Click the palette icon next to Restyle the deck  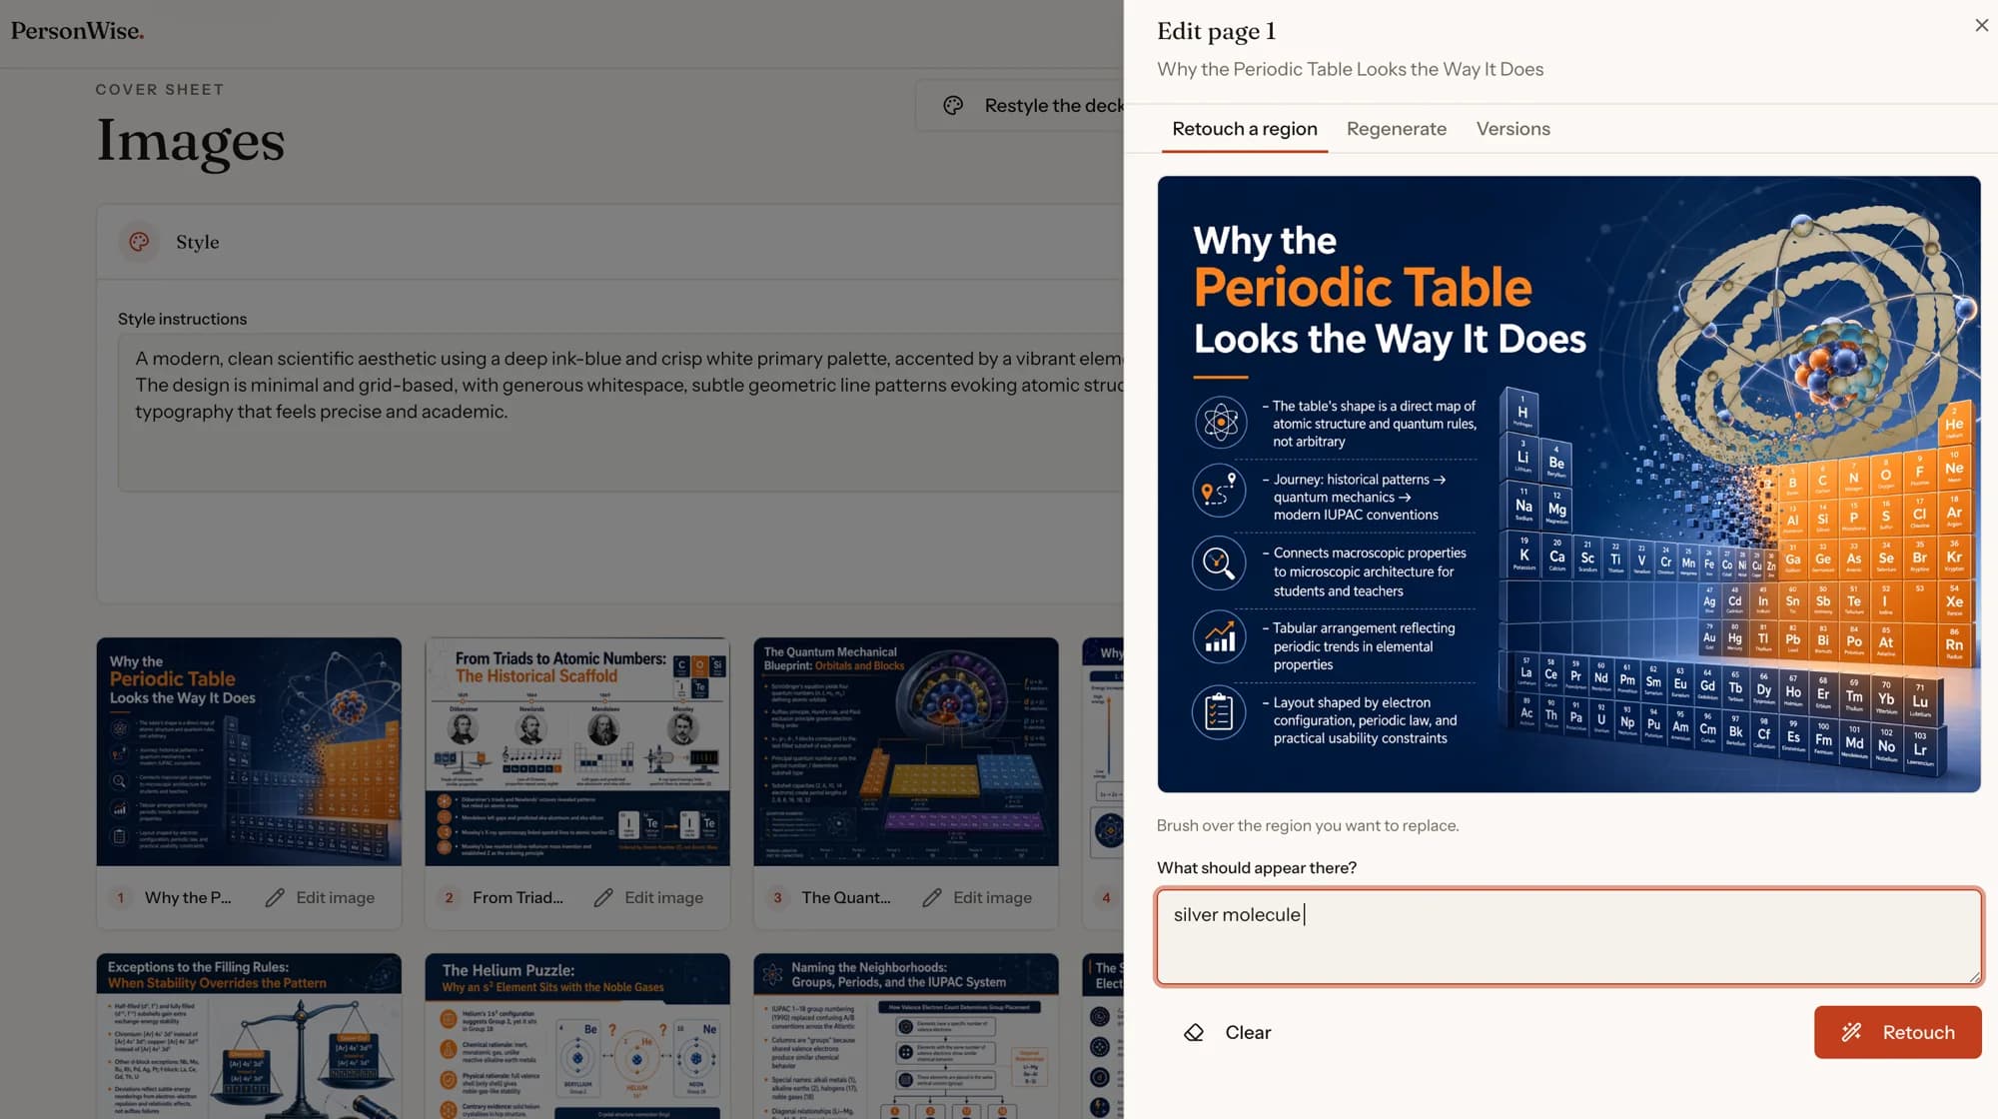coord(953,106)
